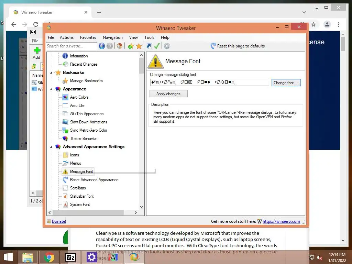Viewport: 352px width, 264px height.
Task: Click the grey Forward arrow in Winaero toolbar
Action: [x=110, y=46]
